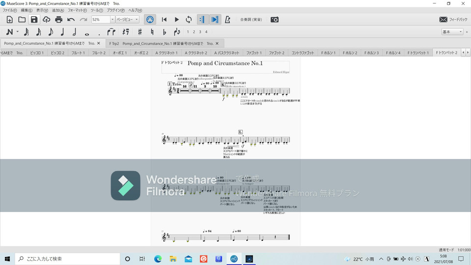Screen dimensions: 471x265
Task: Select the quarter note duration
Action: click(x=62, y=32)
